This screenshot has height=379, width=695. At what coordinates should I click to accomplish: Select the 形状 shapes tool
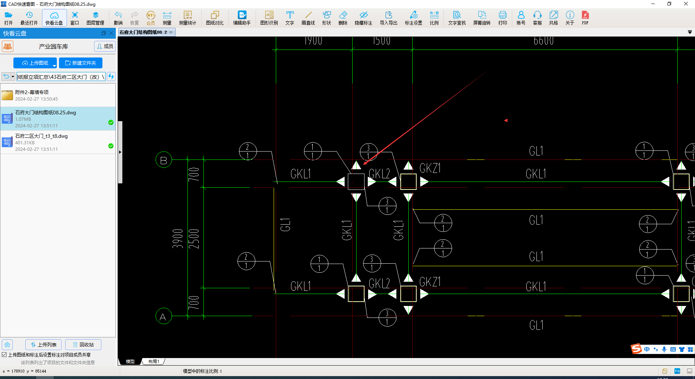tap(327, 18)
